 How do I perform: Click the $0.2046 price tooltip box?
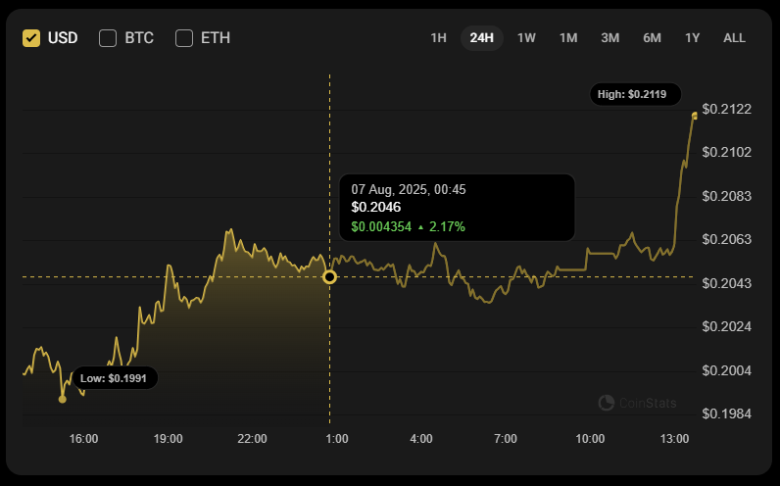pos(456,207)
